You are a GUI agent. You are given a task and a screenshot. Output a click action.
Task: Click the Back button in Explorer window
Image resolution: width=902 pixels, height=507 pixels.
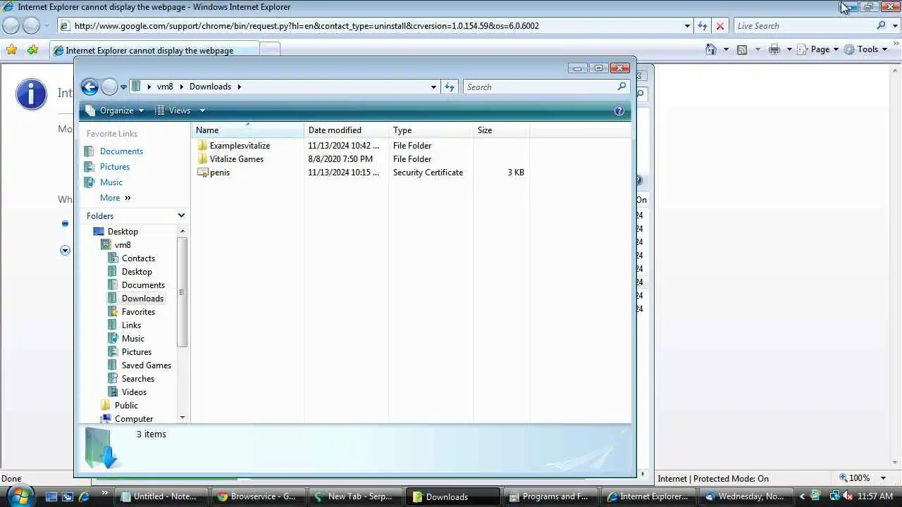pyautogui.click(x=89, y=87)
